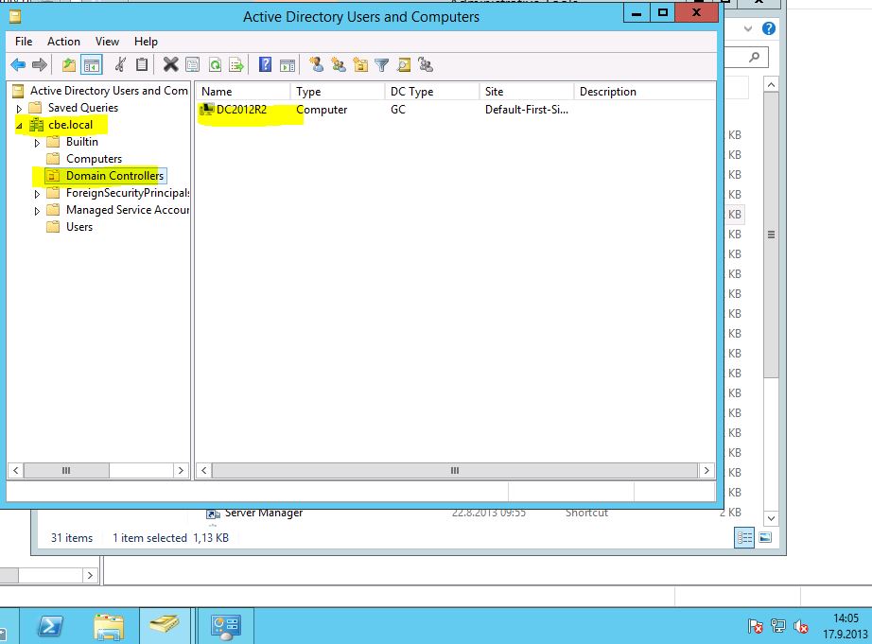The width and height of the screenshot is (872, 644).
Task: Open Explorer window help question mark
Action: [769, 28]
